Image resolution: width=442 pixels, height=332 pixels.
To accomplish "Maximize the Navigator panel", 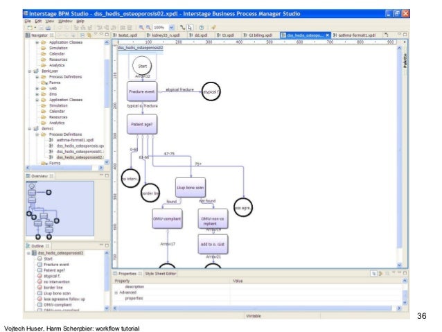I will [x=107, y=35].
